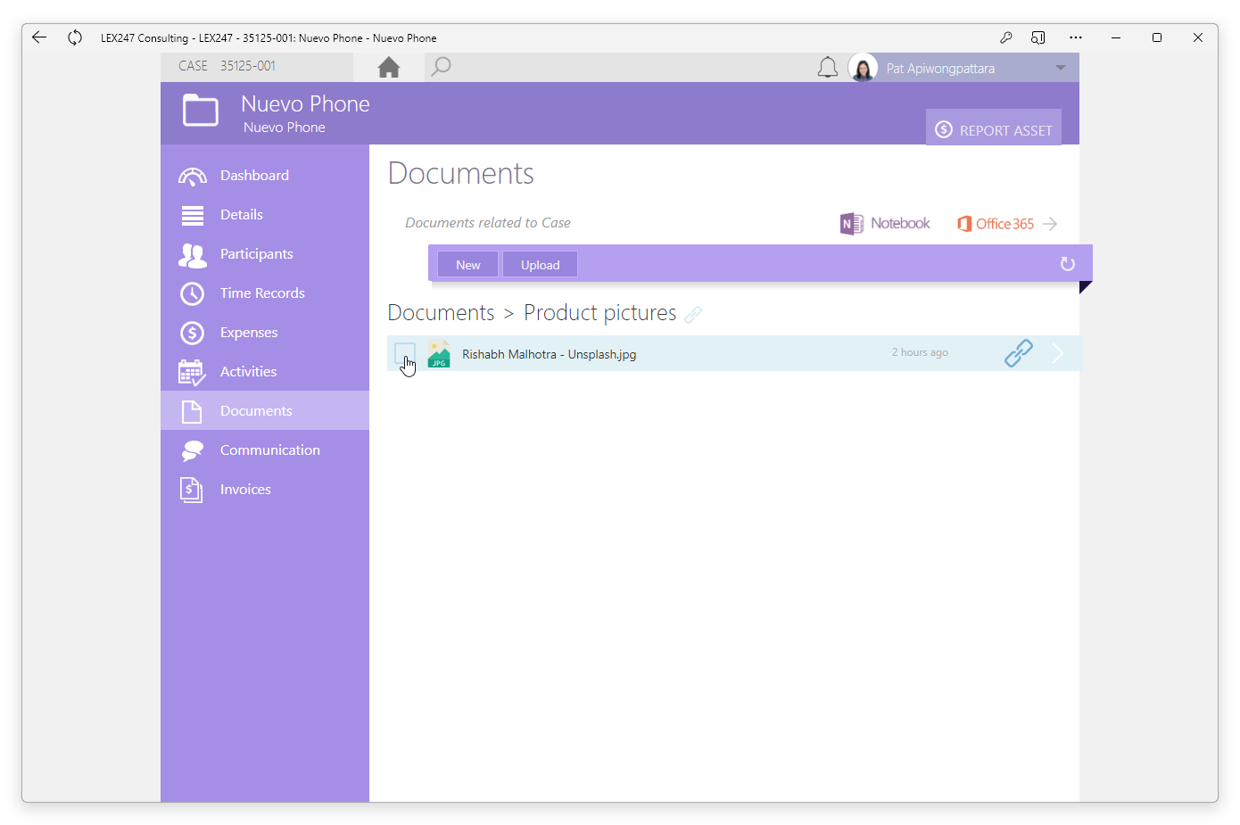Tick the checkbox for Rishabh Malhotra - Unsplash.jpg

[405, 354]
